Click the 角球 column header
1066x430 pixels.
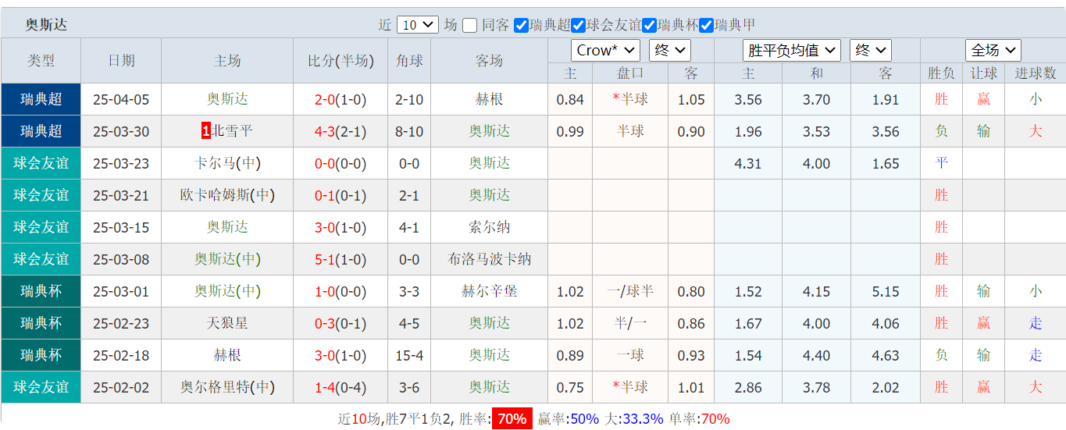click(409, 61)
